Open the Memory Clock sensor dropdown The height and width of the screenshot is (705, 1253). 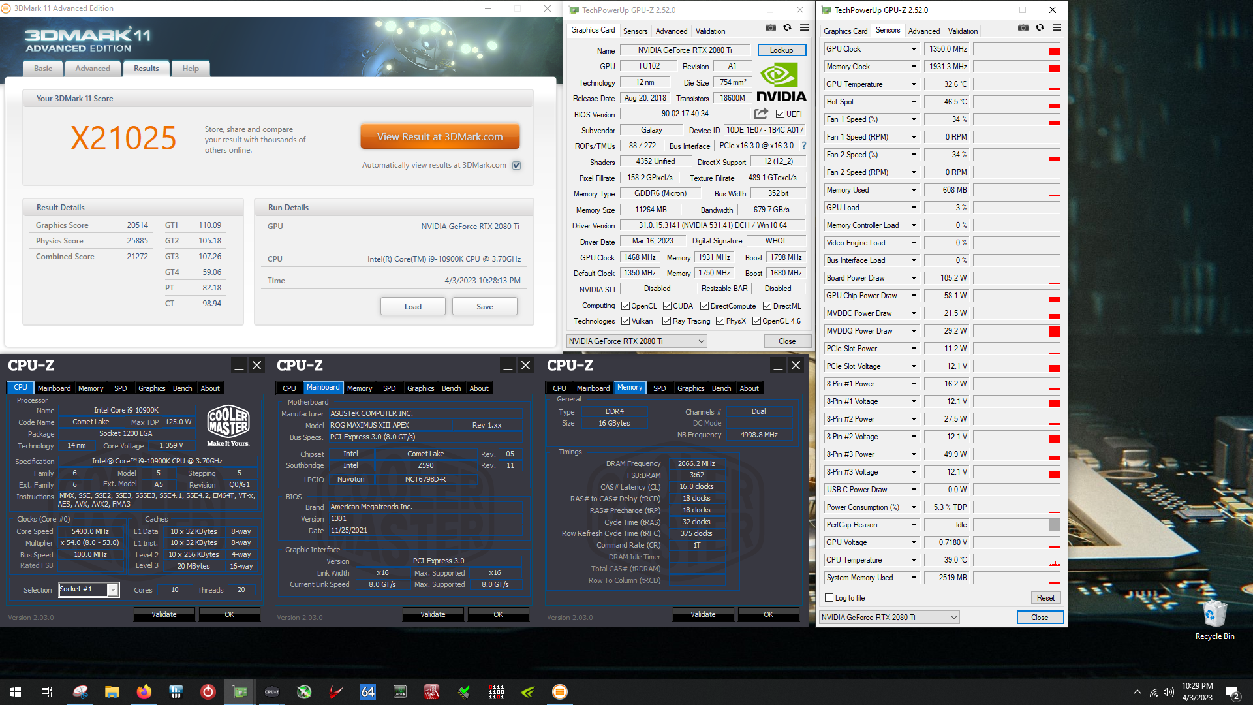[x=914, y=67]
